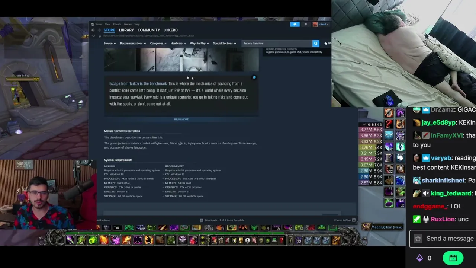The height and width of the screenshot is (268, 476).
Task: Click username InFamyXVI in chat
Action: (x=448, y=136)
